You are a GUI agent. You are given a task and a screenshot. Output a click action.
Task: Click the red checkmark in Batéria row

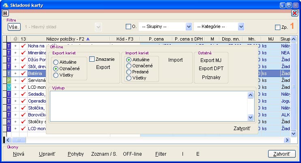pyautogui.click(x=23, y=73)
